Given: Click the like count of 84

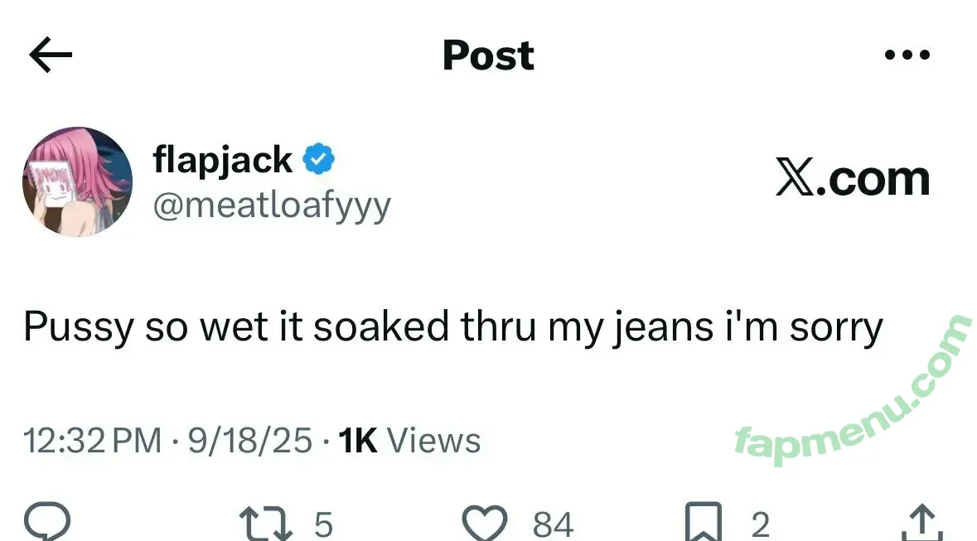Looking at the screenshot, I should click(553, 524).
